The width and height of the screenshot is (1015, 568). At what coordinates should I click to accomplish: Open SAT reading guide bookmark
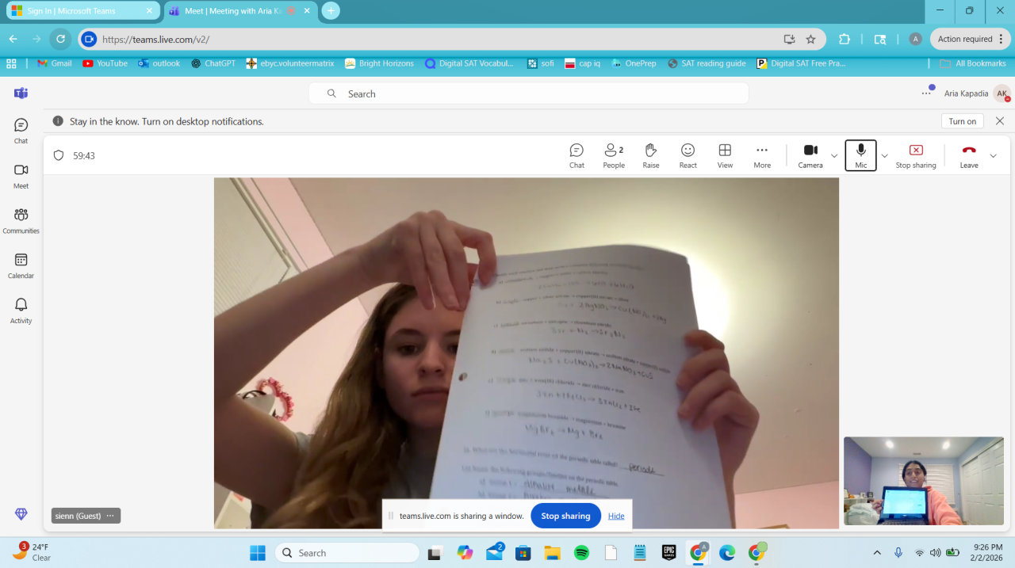[707, 63]
